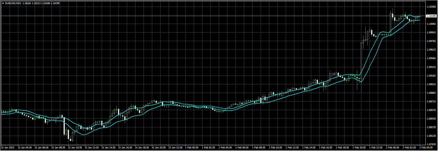Image resolution: width=438 pixels, height=151 pixels.
Task: Click the 1 Feb 22:30 time label
Action: 376,148
